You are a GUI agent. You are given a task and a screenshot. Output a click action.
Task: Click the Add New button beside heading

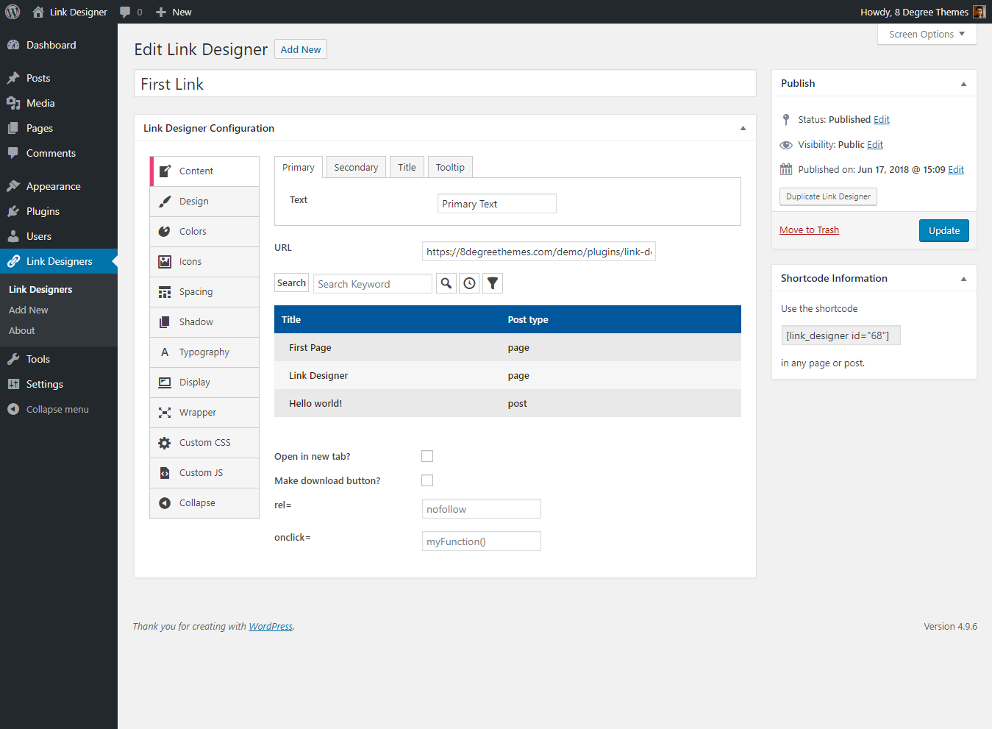[x=301, y=49]
